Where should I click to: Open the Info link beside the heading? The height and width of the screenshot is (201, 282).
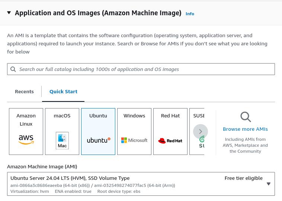pyautogui.click(x=190, y=14)
